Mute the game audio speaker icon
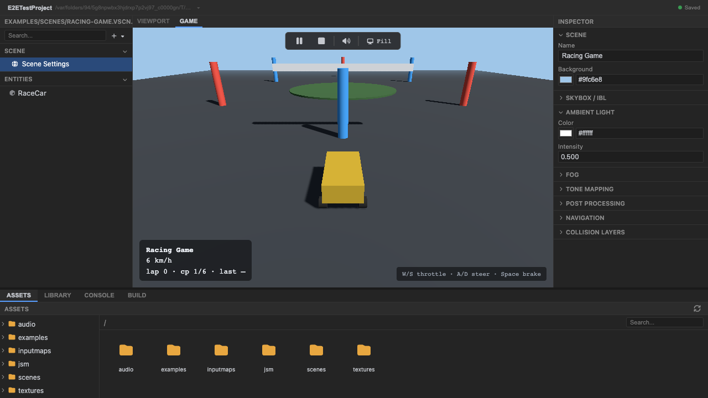This screenshot has height=398, width=708. coord(346,41)
